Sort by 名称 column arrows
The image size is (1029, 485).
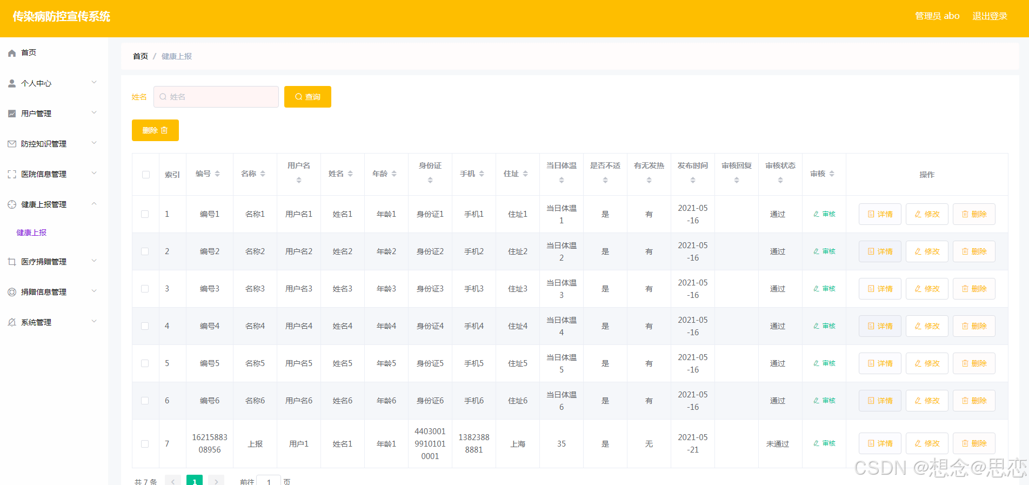click(263, 174)
